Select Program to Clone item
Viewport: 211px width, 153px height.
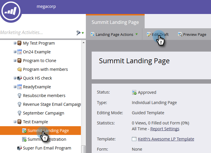pyautogui.click(x=40, y=61)
